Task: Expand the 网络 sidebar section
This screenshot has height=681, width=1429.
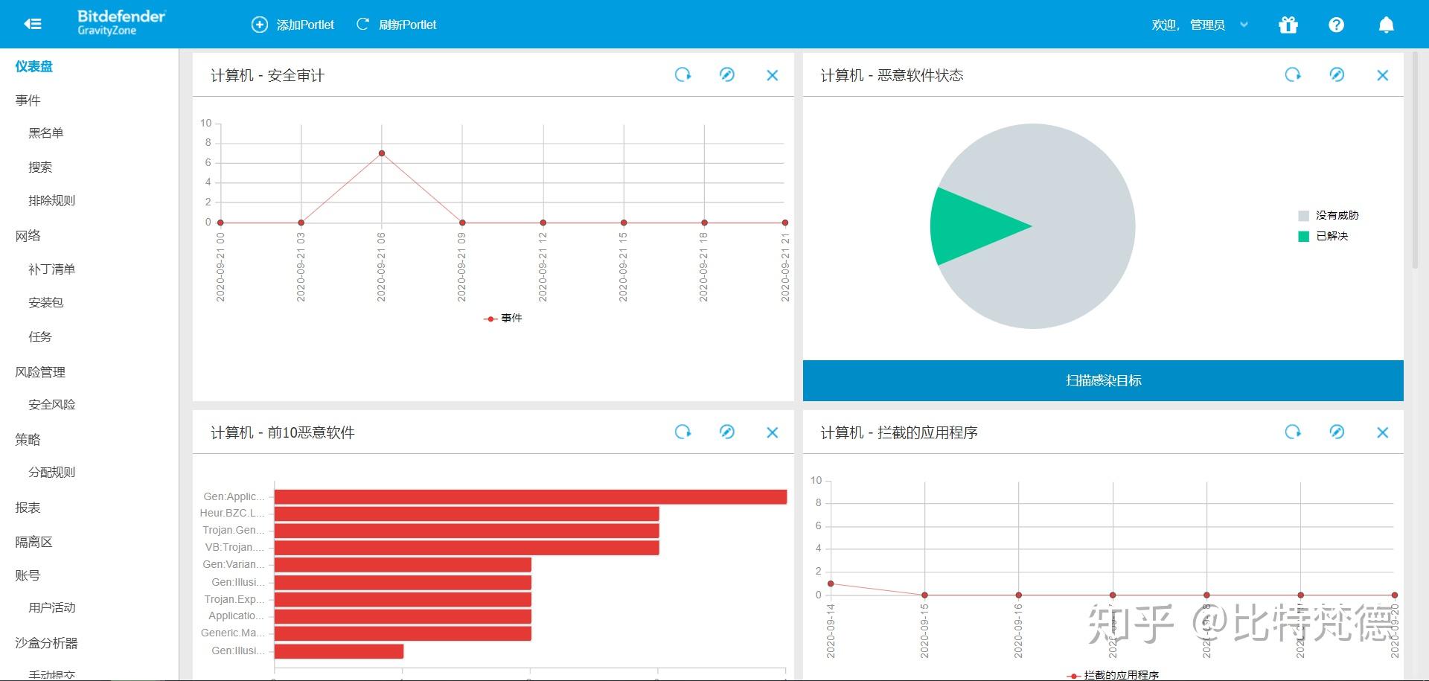Action: pos(28,235)
